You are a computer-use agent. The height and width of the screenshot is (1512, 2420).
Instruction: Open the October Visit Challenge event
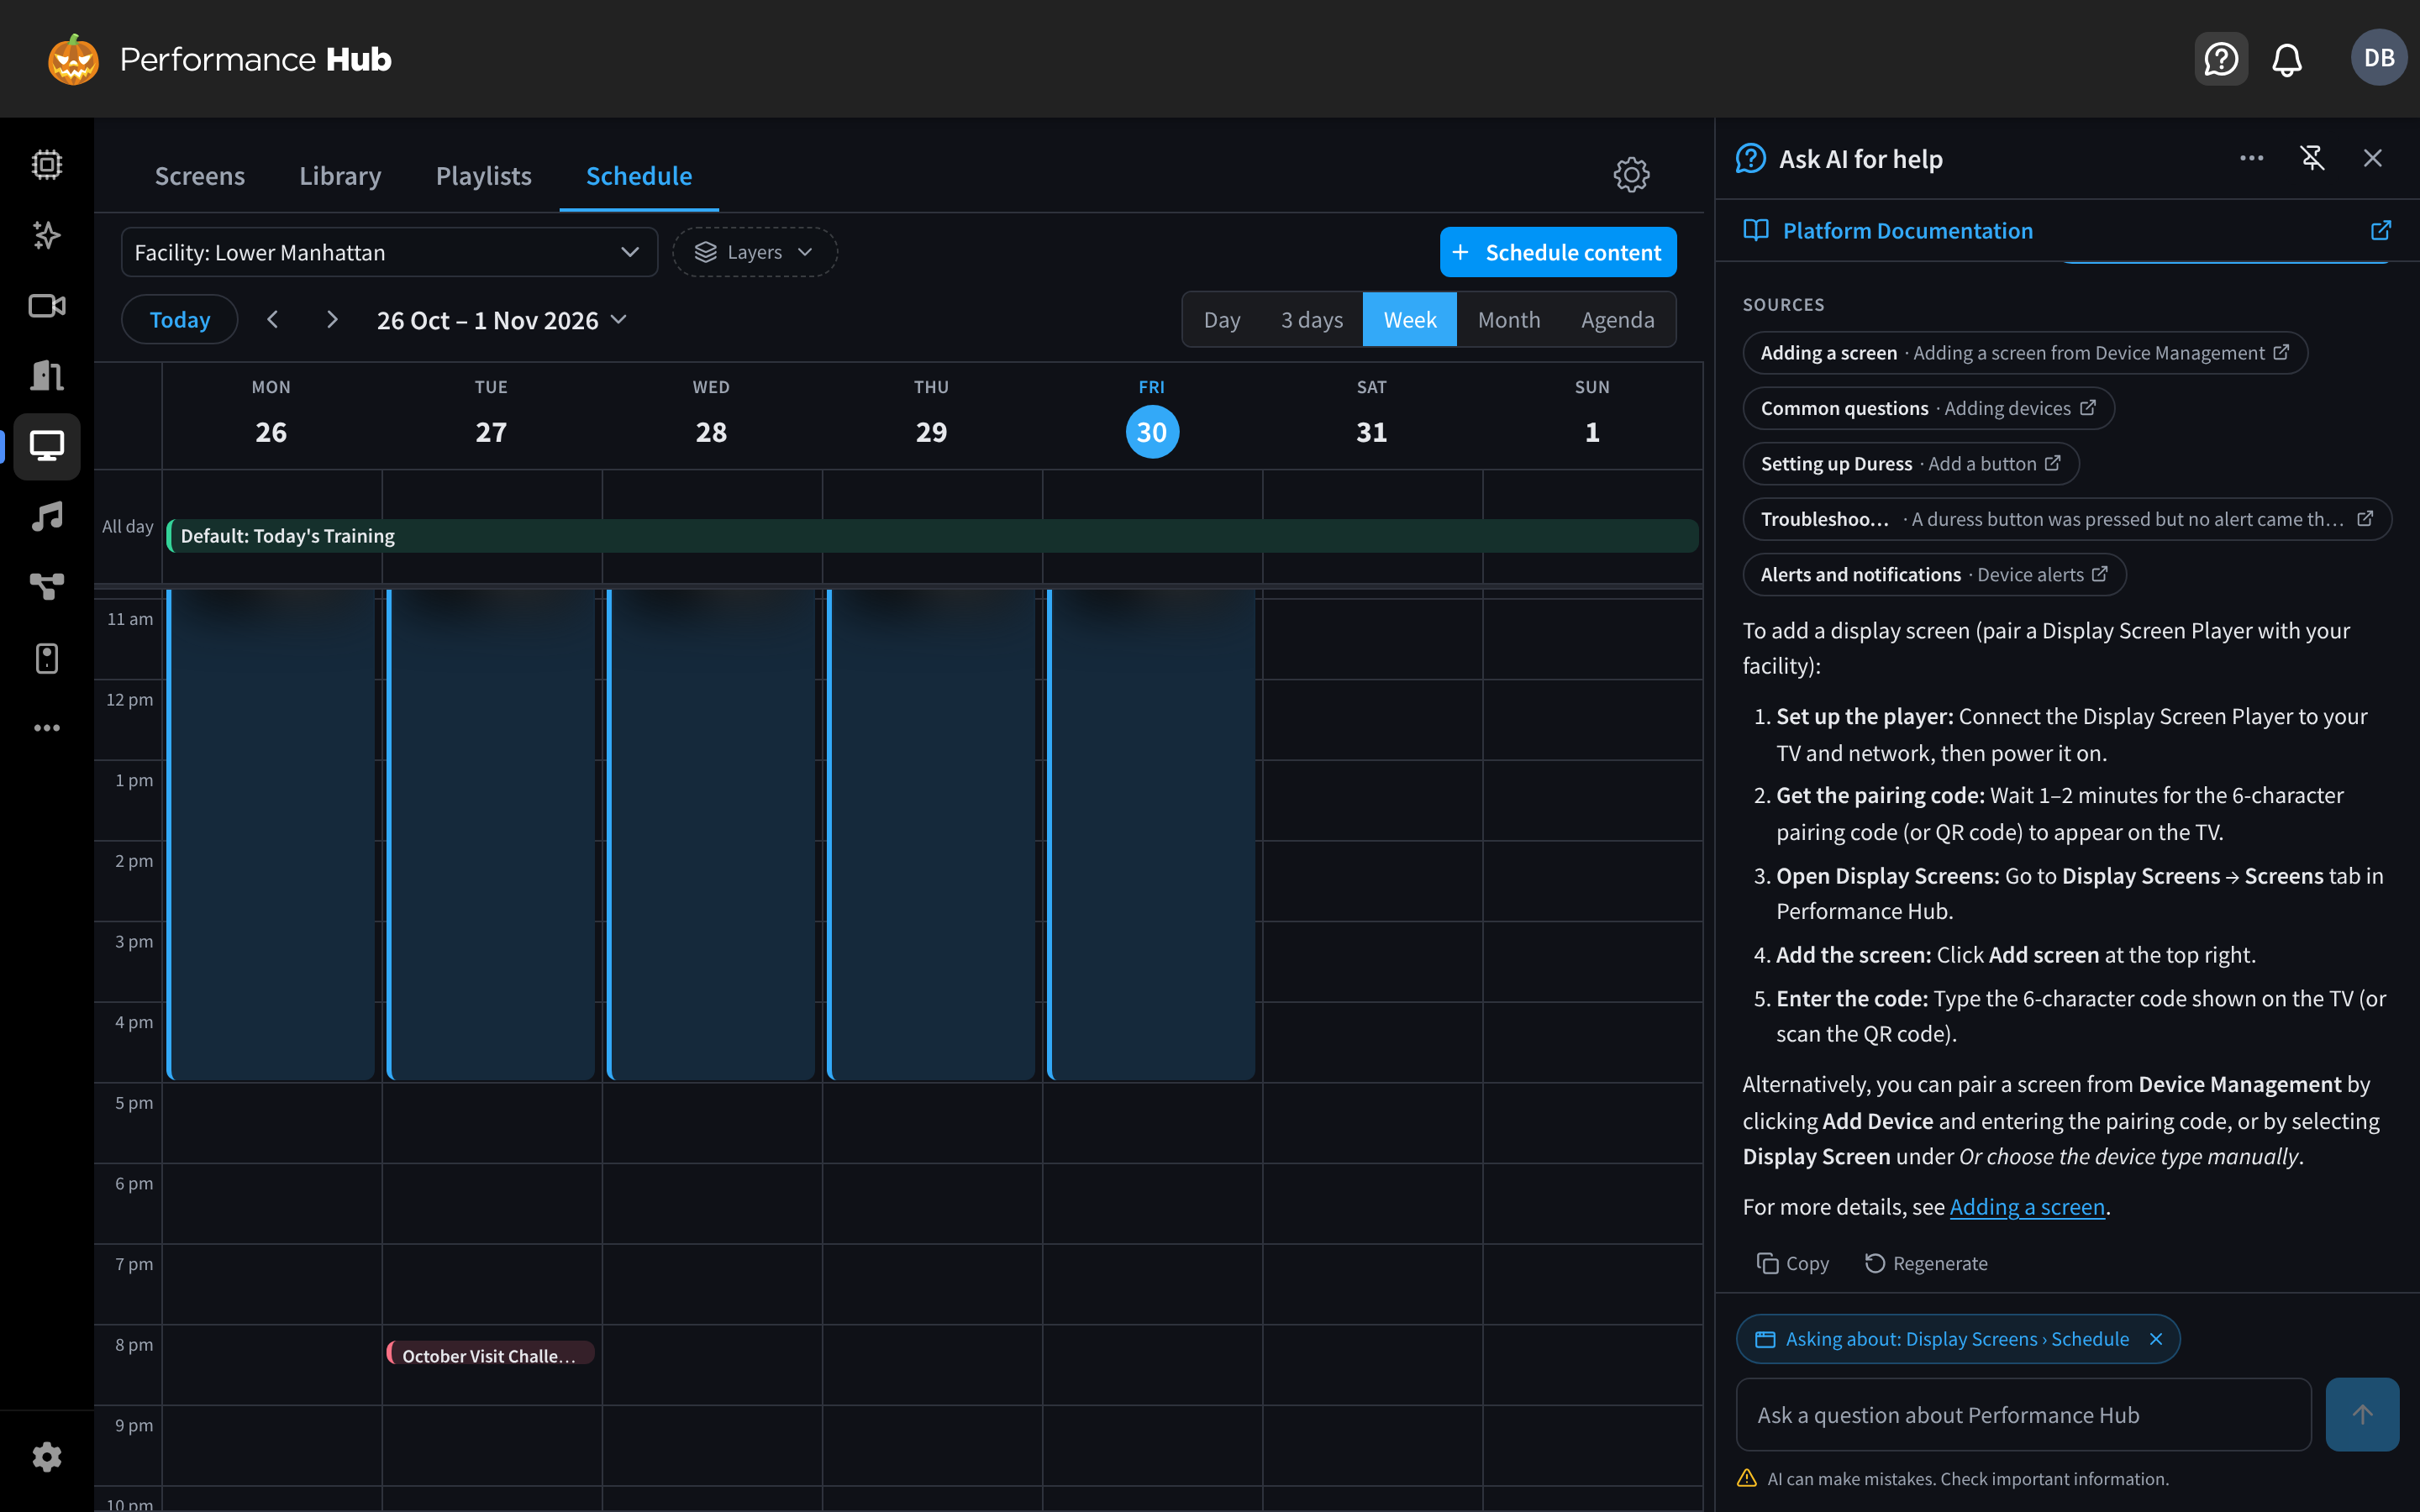[x=491, y=1354]
